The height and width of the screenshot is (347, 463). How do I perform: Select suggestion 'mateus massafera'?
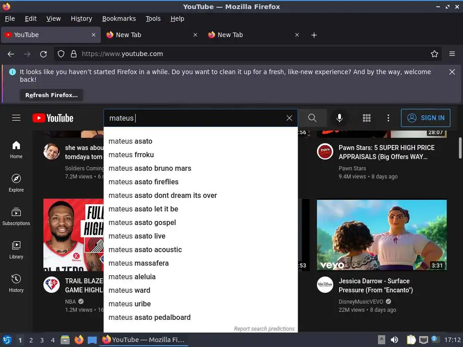pos(200,263)
